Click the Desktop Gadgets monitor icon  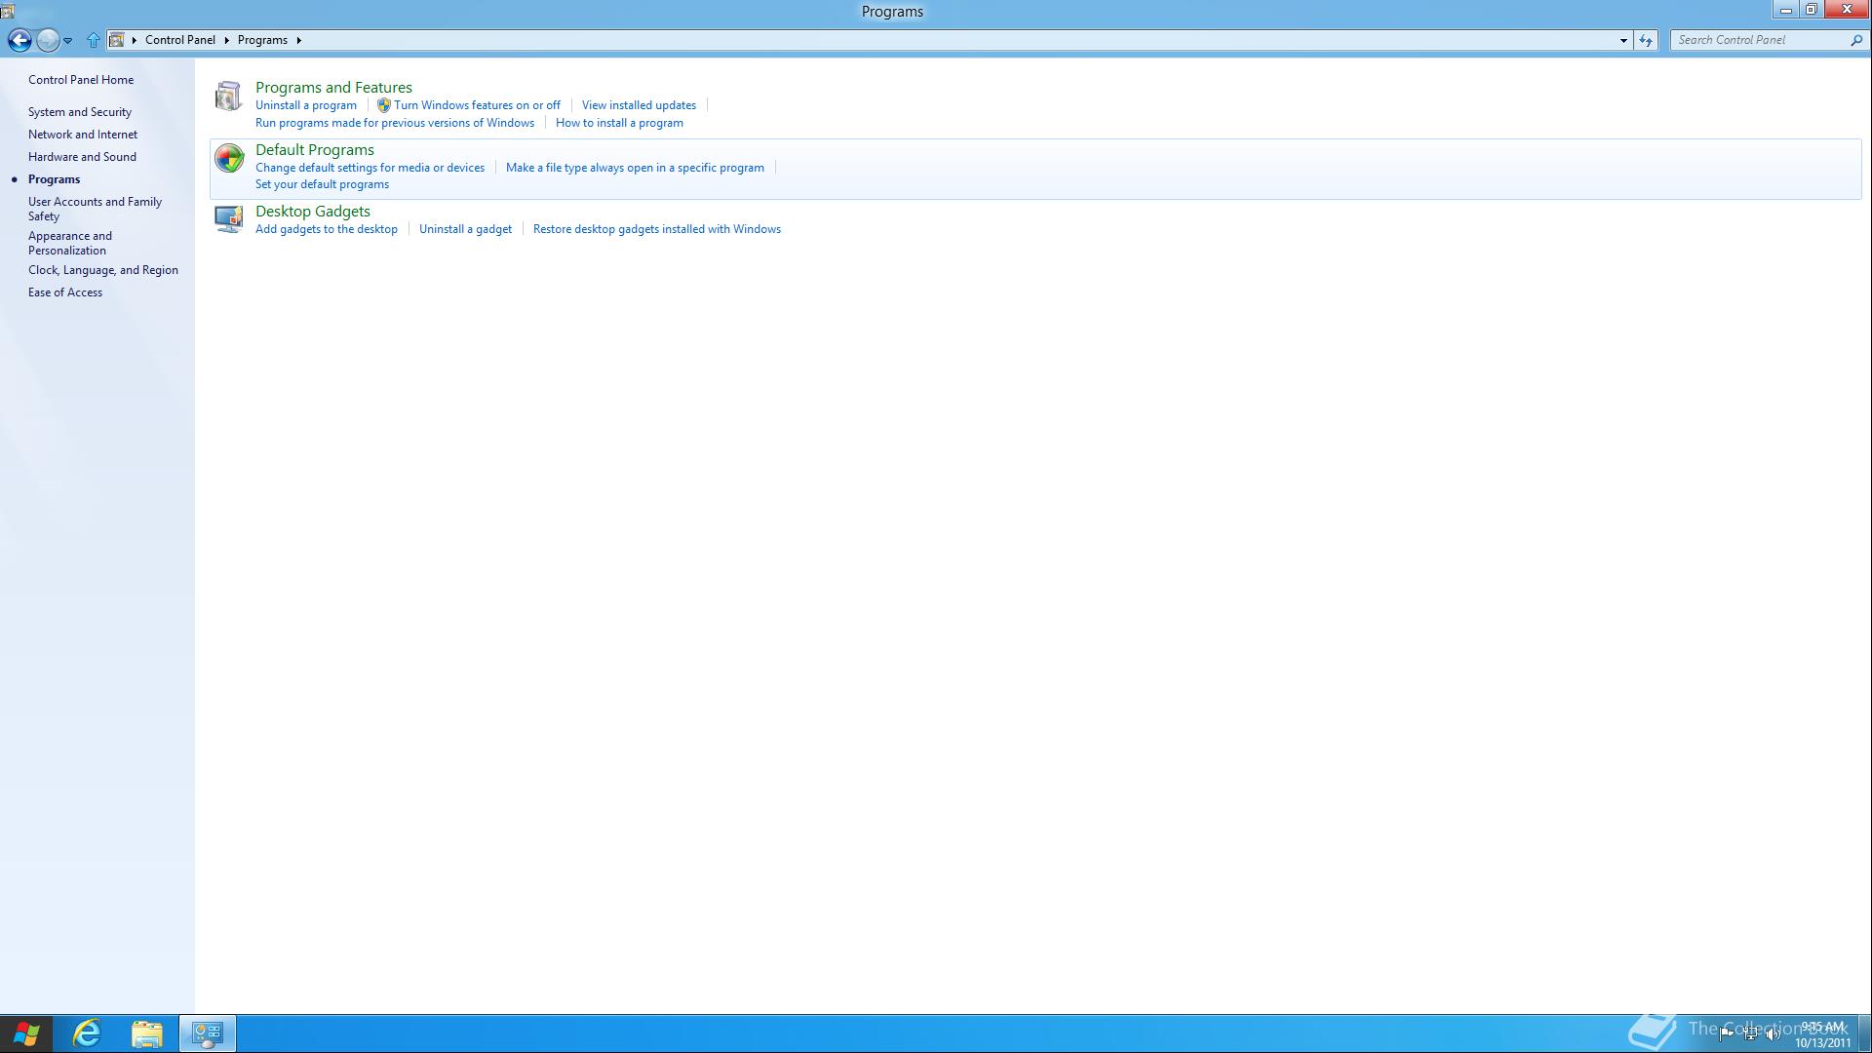228,219
